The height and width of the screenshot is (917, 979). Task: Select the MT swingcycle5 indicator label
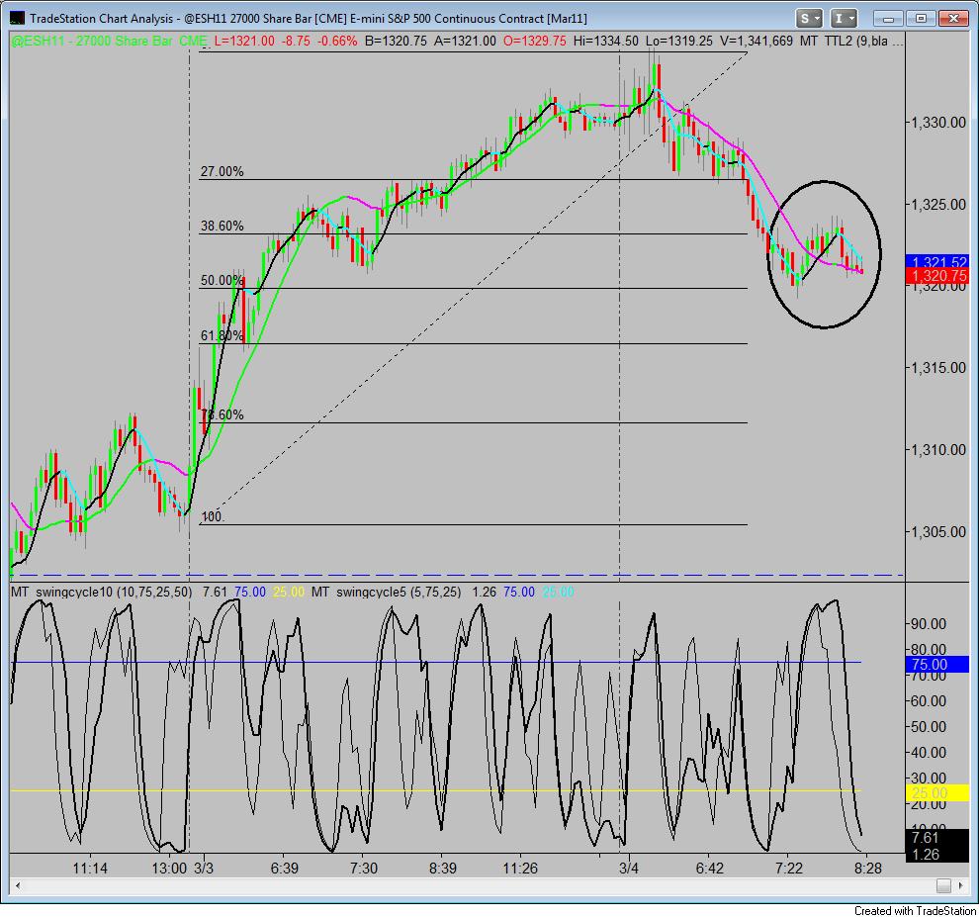[387, 592]
